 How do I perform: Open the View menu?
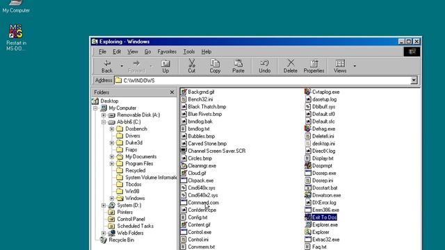[x=132, y=51]
